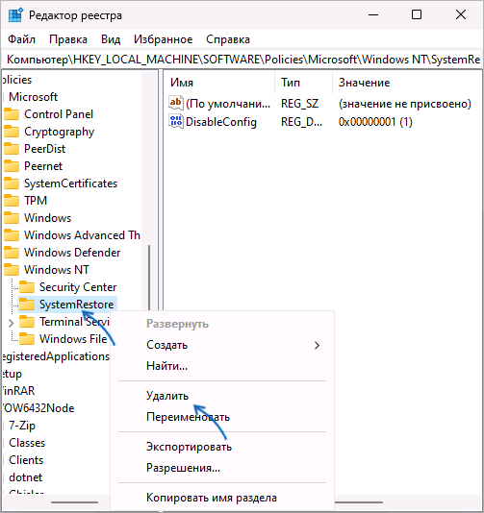
Task: Click the Windows Advanced Th folder icon
Action: [x=12, y=235]
